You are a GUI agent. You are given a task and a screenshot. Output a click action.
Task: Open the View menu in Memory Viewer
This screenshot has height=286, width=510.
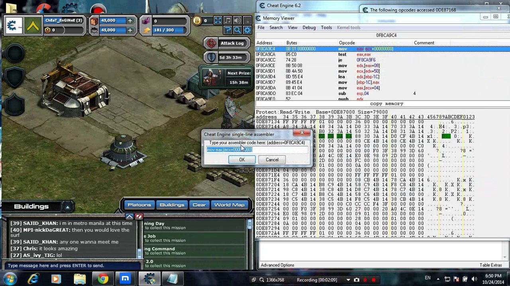(292, 27)
